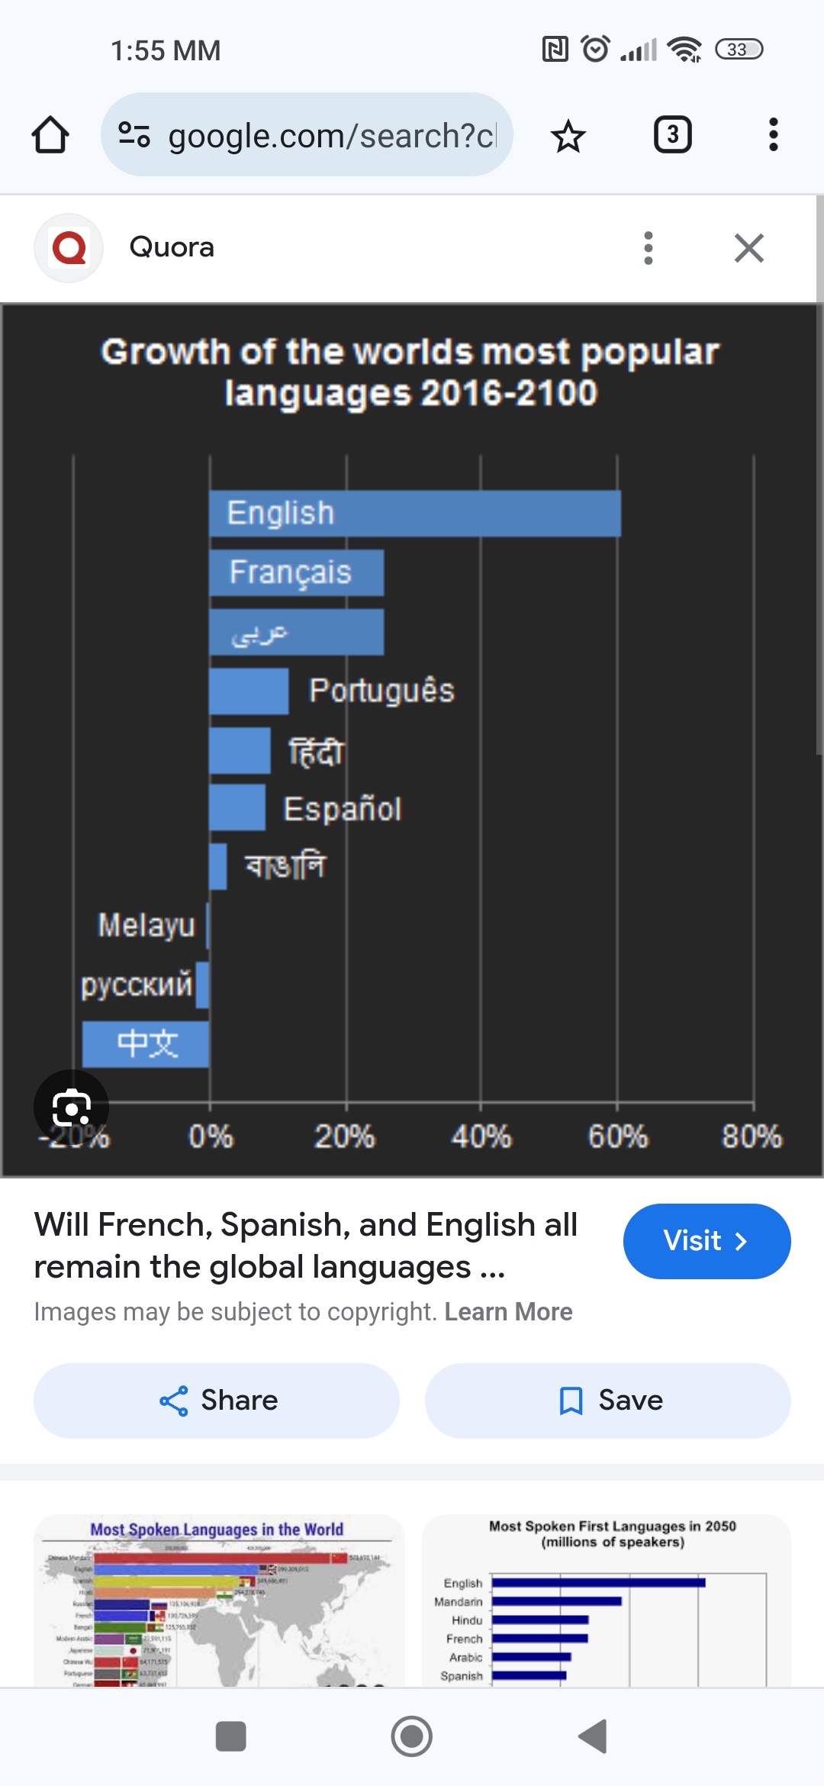
Task: Open the Learn More copyright link
Action: (x=508, y=1311)
